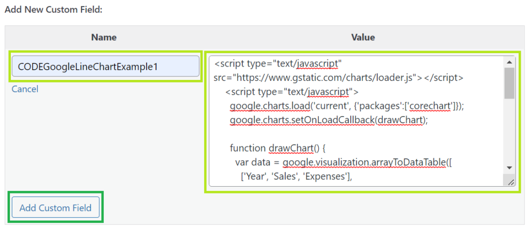The image size is (529, 229).
Task: Click the Value textarea scrollbar thumb
Action: 509,83
